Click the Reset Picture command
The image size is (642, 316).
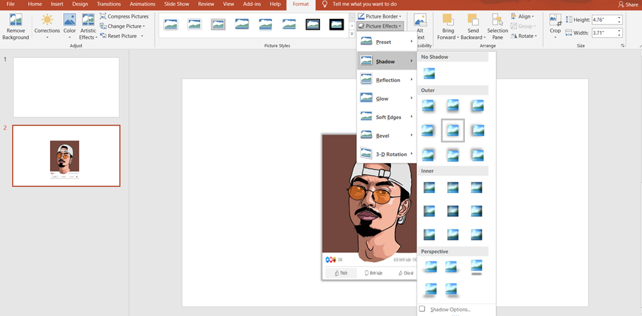121,36
